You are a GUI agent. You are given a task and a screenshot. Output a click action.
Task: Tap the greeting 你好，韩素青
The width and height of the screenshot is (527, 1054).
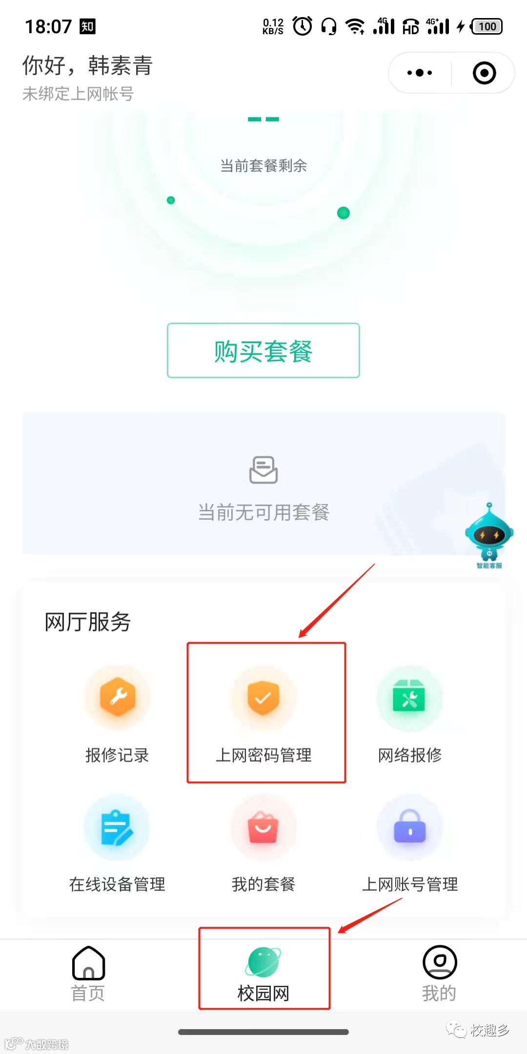[88, 65]
